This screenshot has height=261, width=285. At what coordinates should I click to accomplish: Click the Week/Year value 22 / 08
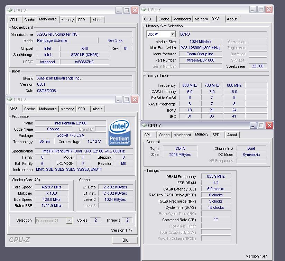click(258, 66)
